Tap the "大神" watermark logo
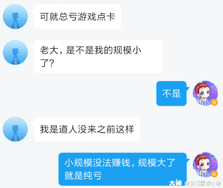This screenshot has height=188, width=223. [x=176, y=183]
